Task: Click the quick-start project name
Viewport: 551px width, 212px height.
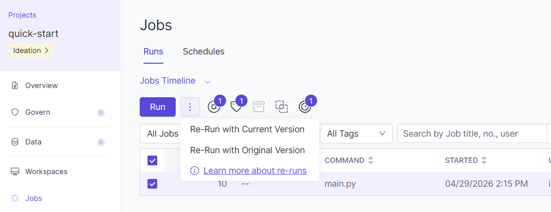Action: pyautogui.click(x=34, y=34)
